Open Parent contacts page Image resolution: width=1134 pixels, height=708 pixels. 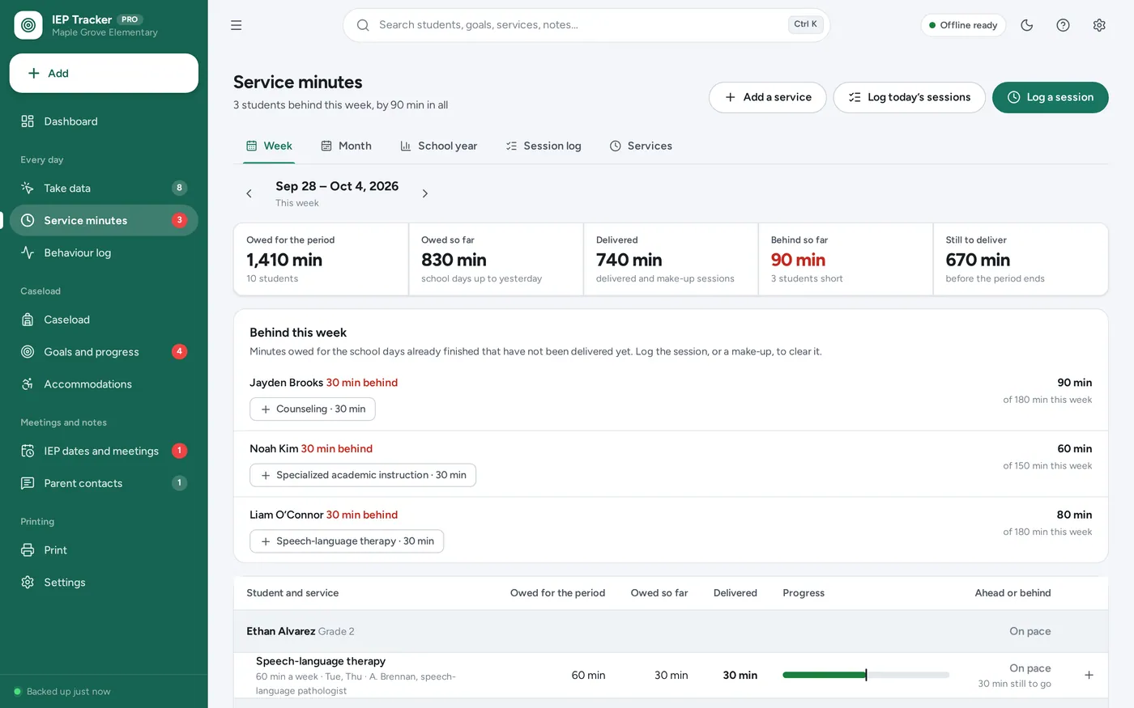click(104, 483)
